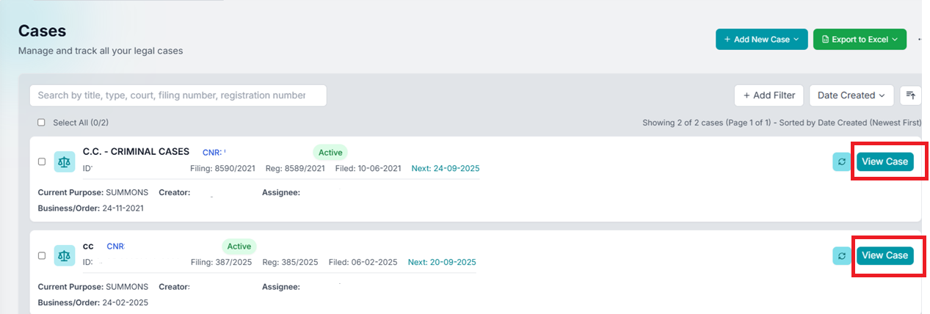
Task: Open the Add New Case dropdown
Action: click(x=761, y=40)
